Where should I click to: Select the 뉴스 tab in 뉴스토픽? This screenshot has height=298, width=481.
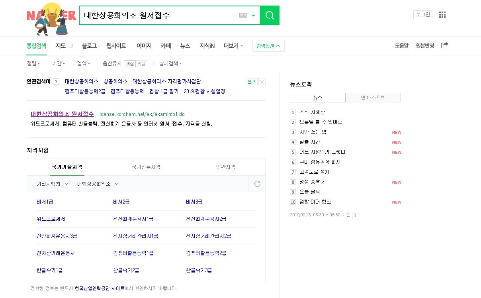[x=318, y=98]
